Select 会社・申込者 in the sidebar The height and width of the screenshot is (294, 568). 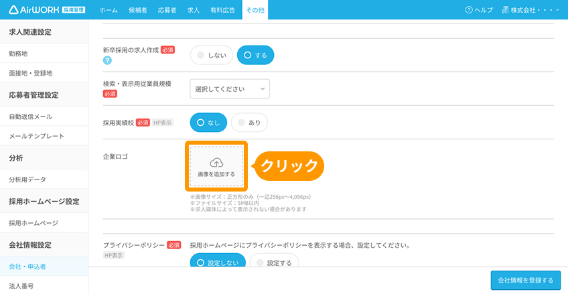(x=44, y=266)
